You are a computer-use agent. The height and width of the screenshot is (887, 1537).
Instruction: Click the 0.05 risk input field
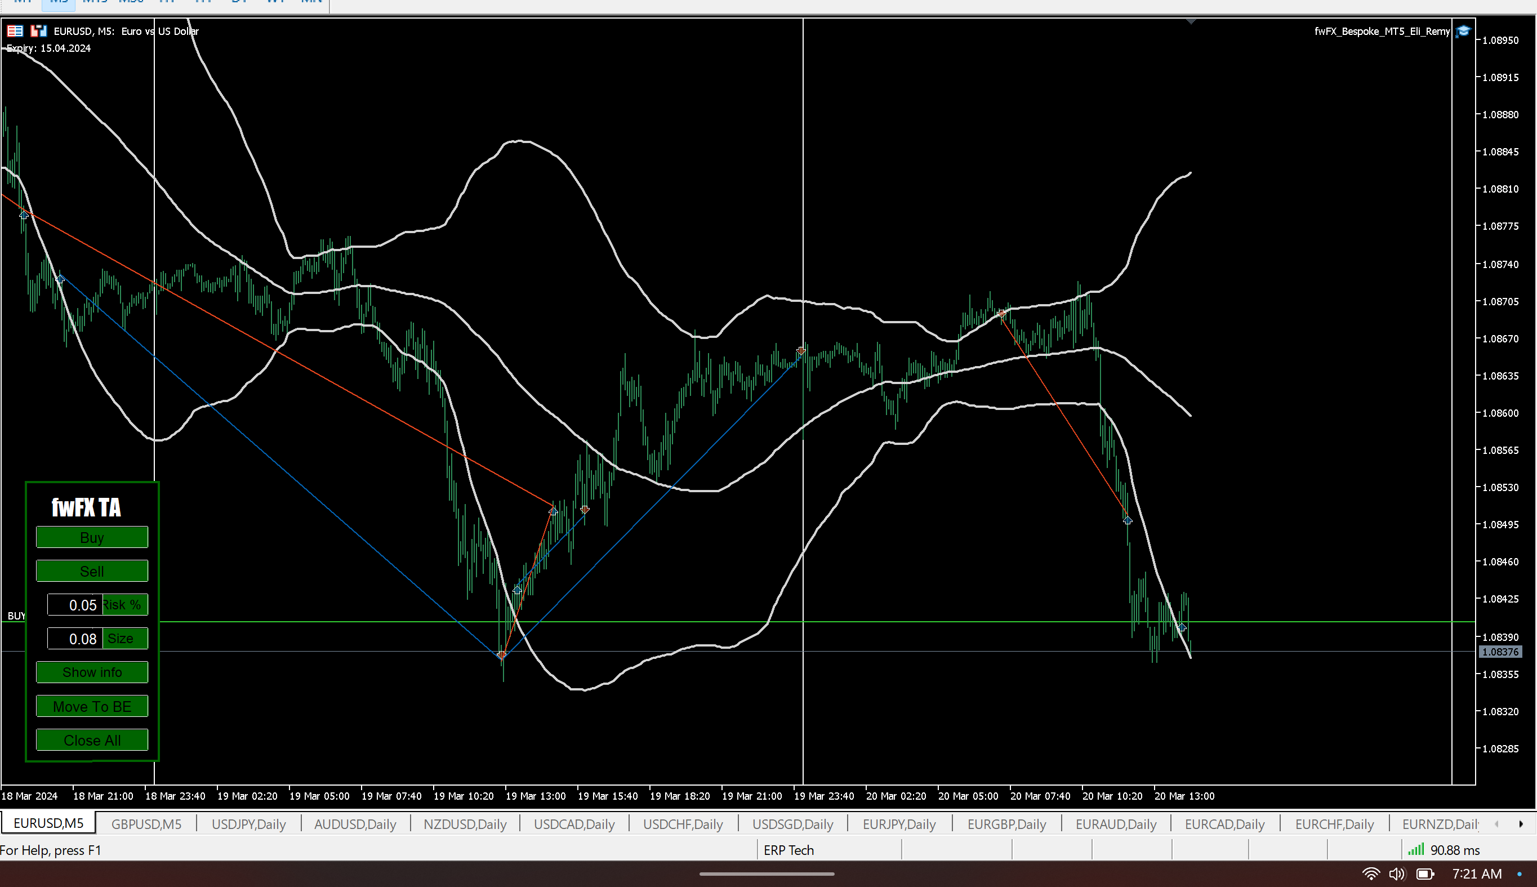coord(75,605)
